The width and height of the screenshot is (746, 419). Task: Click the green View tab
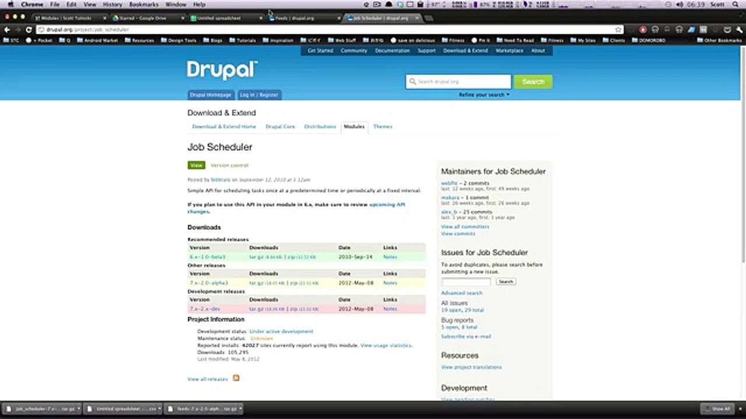[x=196, y=165]
